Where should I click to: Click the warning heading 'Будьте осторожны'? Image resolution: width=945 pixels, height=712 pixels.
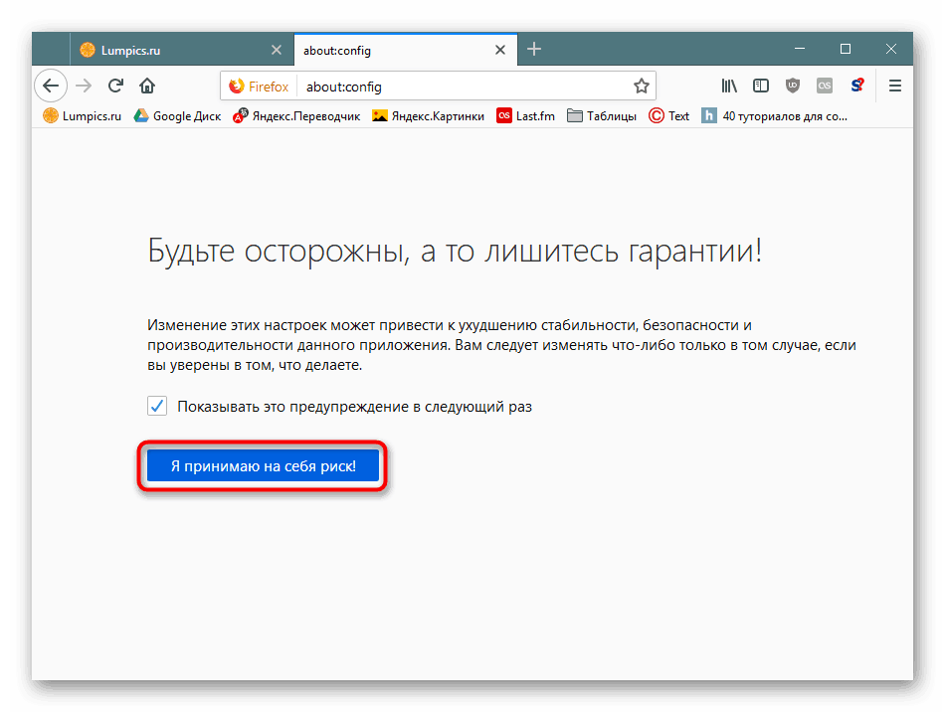pyautogui.click(x=455, y=251)
